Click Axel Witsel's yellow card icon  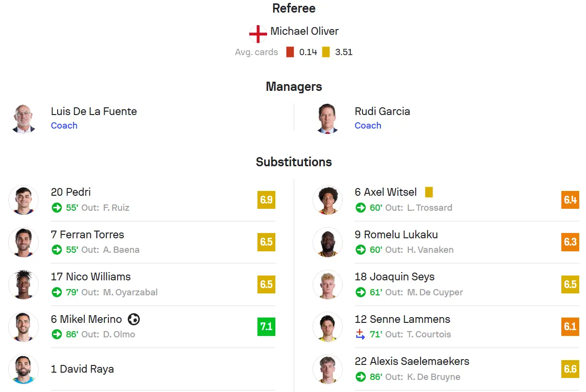[x=429, y=192]
